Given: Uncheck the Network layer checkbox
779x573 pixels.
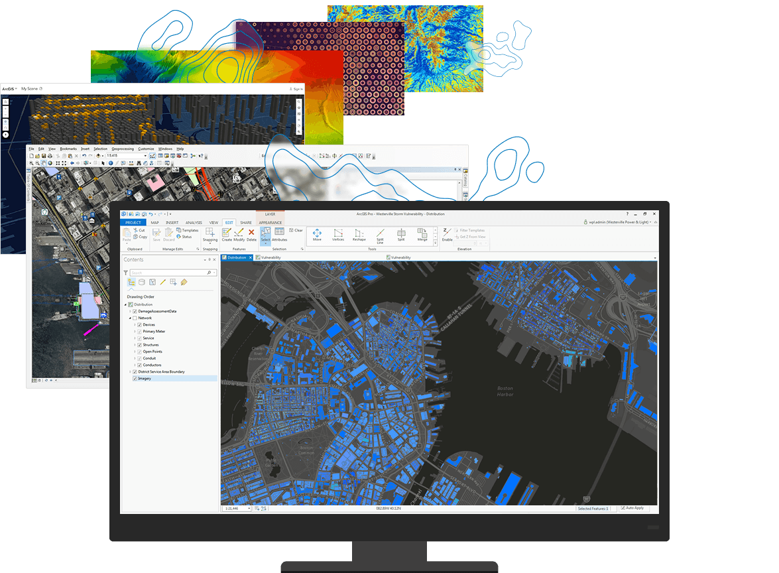Looking at the screenshot, I should (135, 318).
